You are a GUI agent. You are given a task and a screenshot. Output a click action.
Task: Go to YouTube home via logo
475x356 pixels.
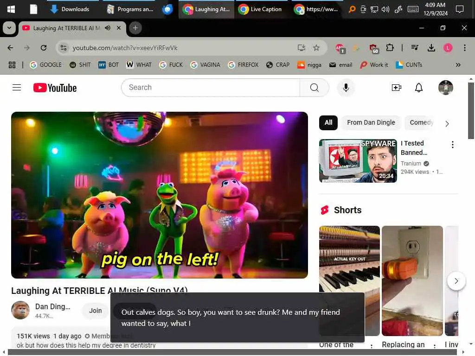coord(55,88)
